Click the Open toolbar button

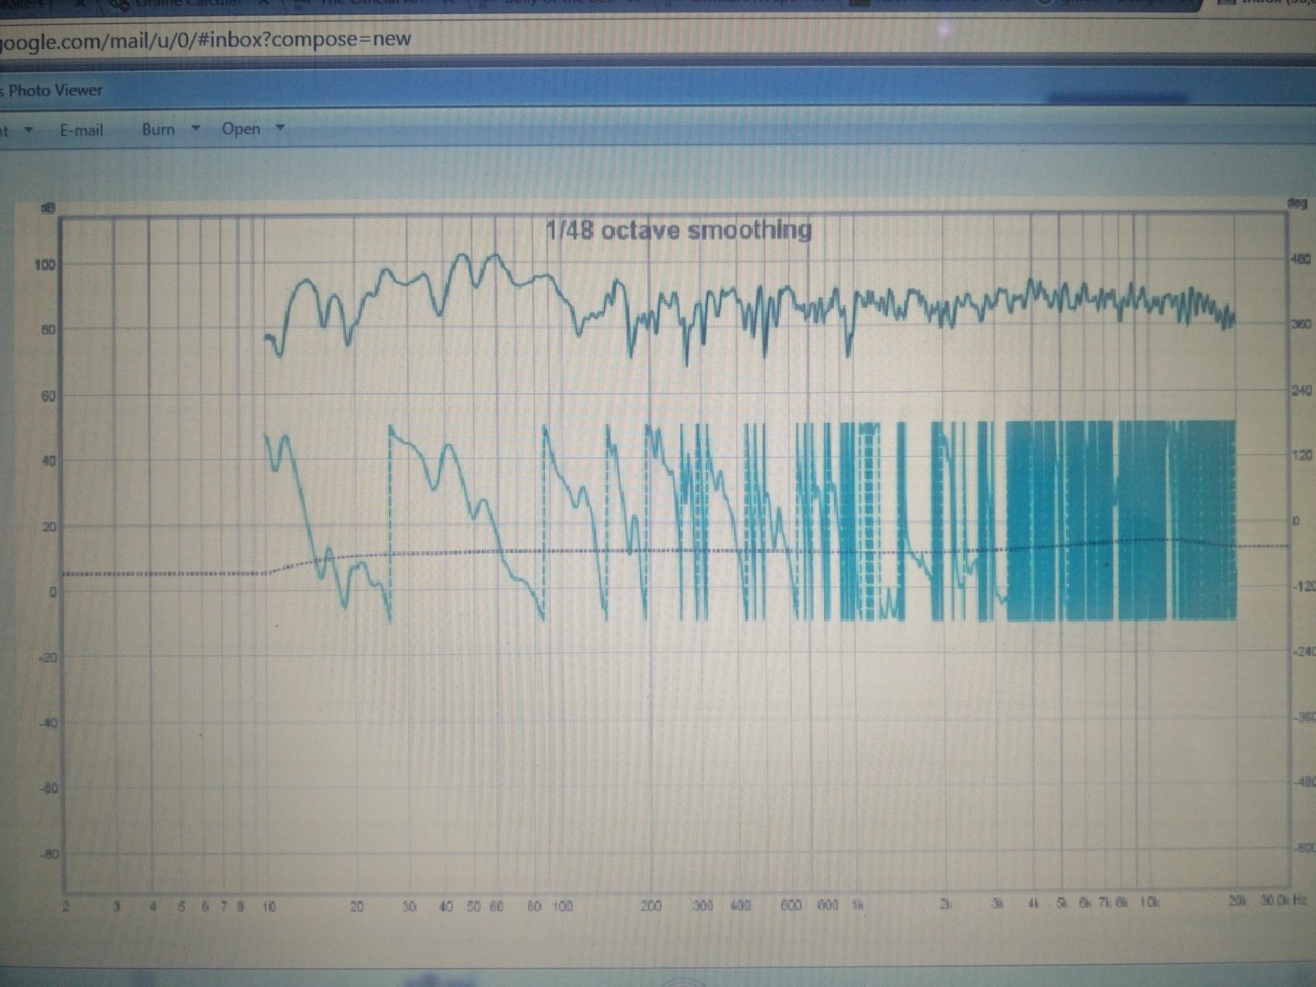[240, 129]
